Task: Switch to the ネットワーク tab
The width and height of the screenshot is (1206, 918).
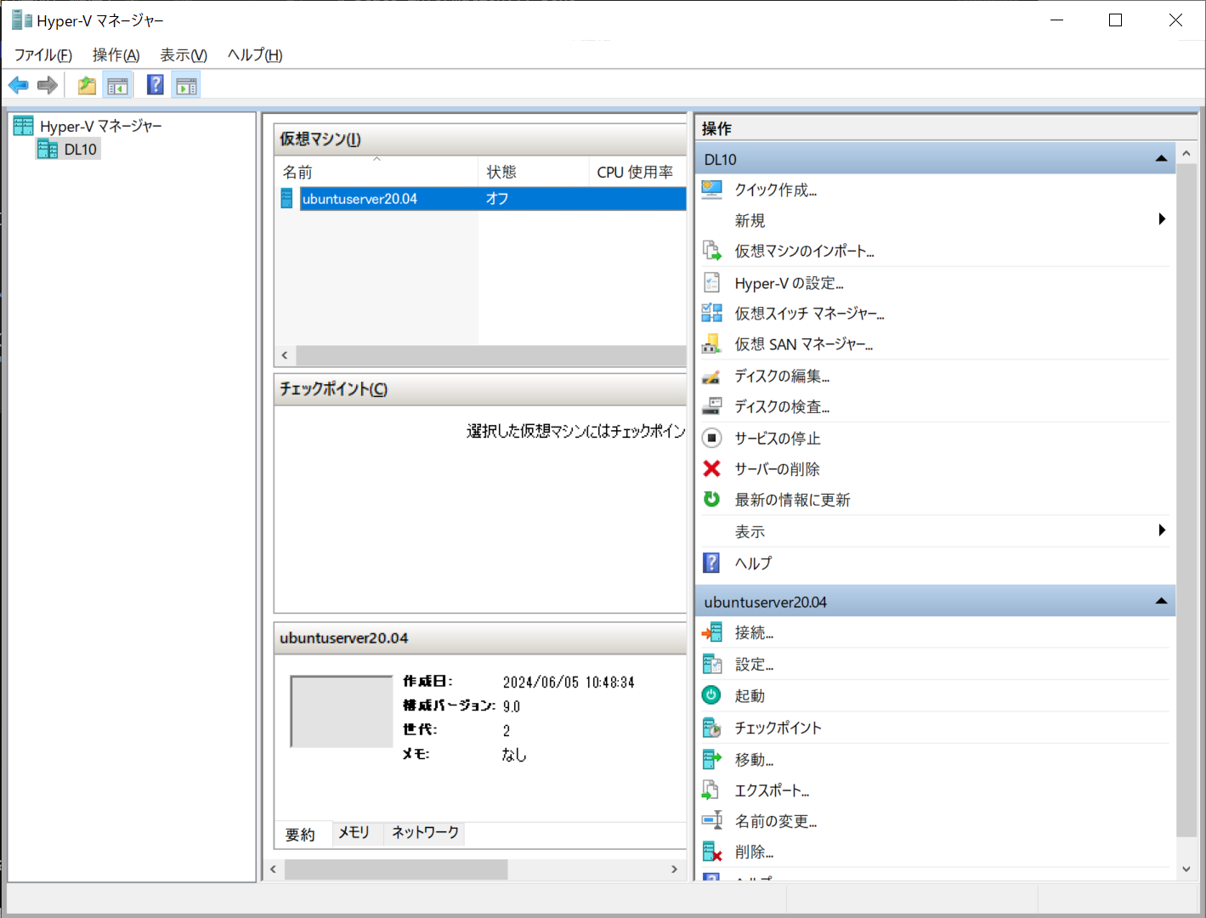Action: [x=424, y=833]
